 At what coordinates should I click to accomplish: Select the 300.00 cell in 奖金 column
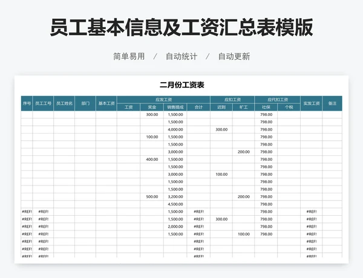point(152,114)
